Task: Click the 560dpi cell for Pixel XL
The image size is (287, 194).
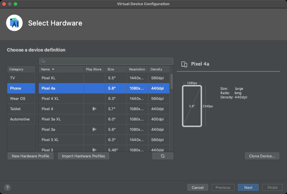Action: click(x=159, y=78)
